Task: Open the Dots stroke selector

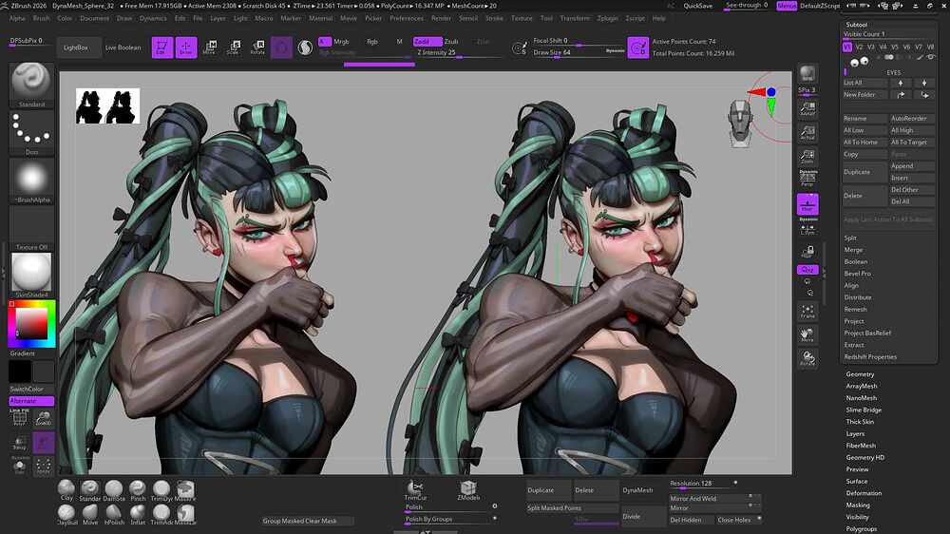Action: [x=31, y=132]
